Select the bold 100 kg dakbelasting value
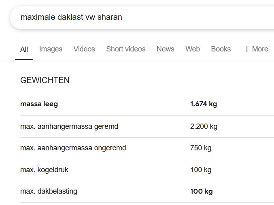274x205 pixels. (201, 191)
